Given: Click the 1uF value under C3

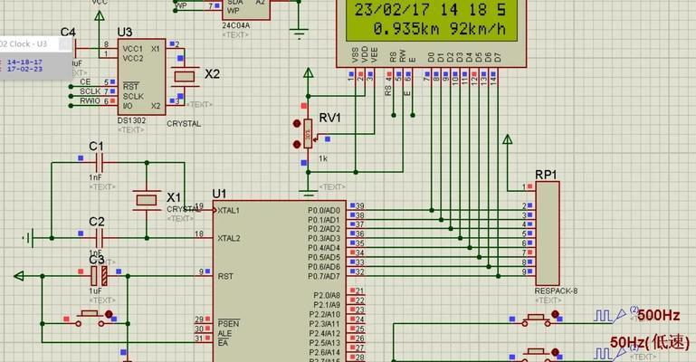Looking at the screenshot, I should [95, 291].
